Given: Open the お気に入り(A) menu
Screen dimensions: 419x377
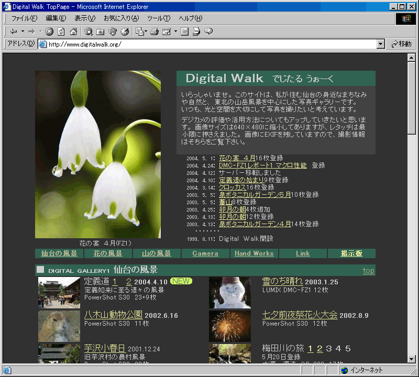Looking at the screenshot, I should click(x=121, y=18).
